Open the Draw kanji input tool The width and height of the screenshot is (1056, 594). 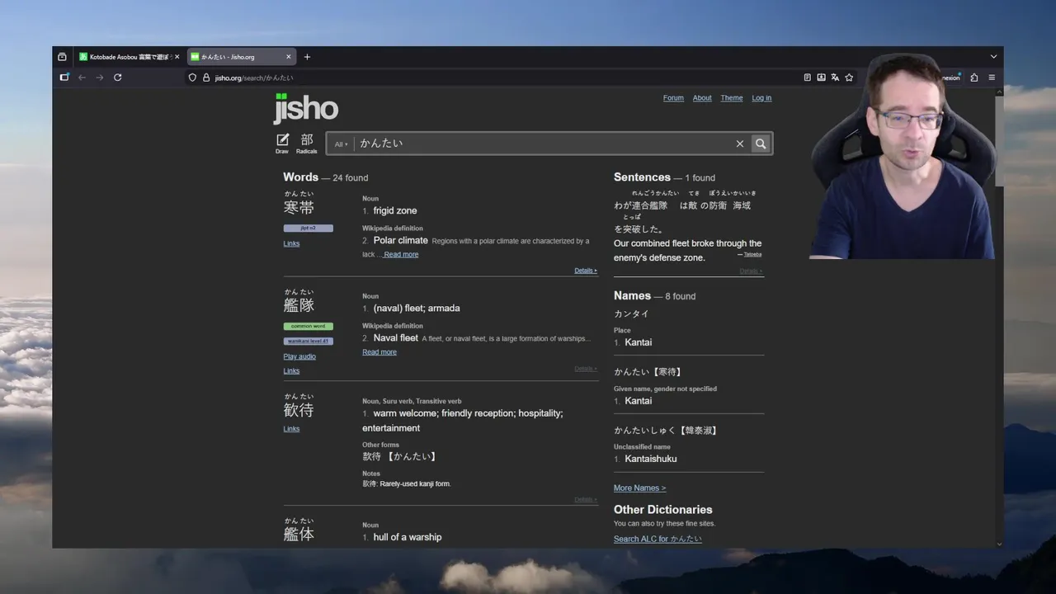[282, 144]
